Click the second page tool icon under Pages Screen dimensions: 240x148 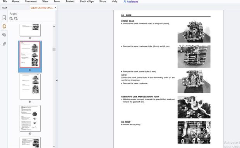(16, 18)
